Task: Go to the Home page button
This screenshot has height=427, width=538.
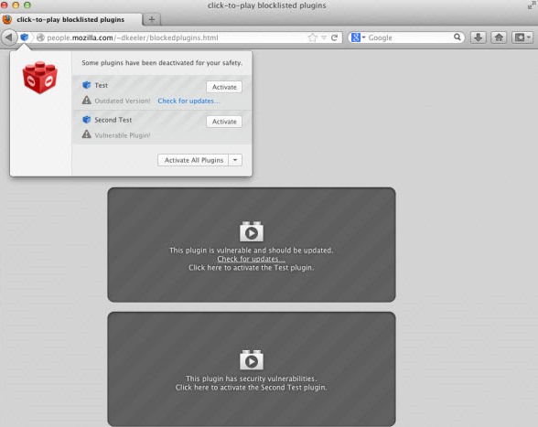Action: click(499, 37)
